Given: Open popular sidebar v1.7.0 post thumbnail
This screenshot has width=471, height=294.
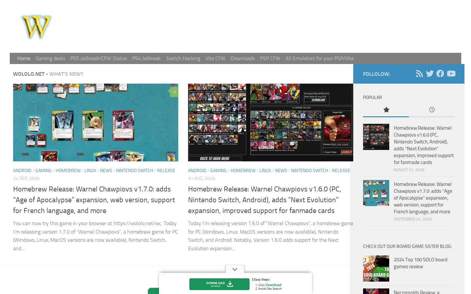Looking at the screenshot, I should (376, 193).
